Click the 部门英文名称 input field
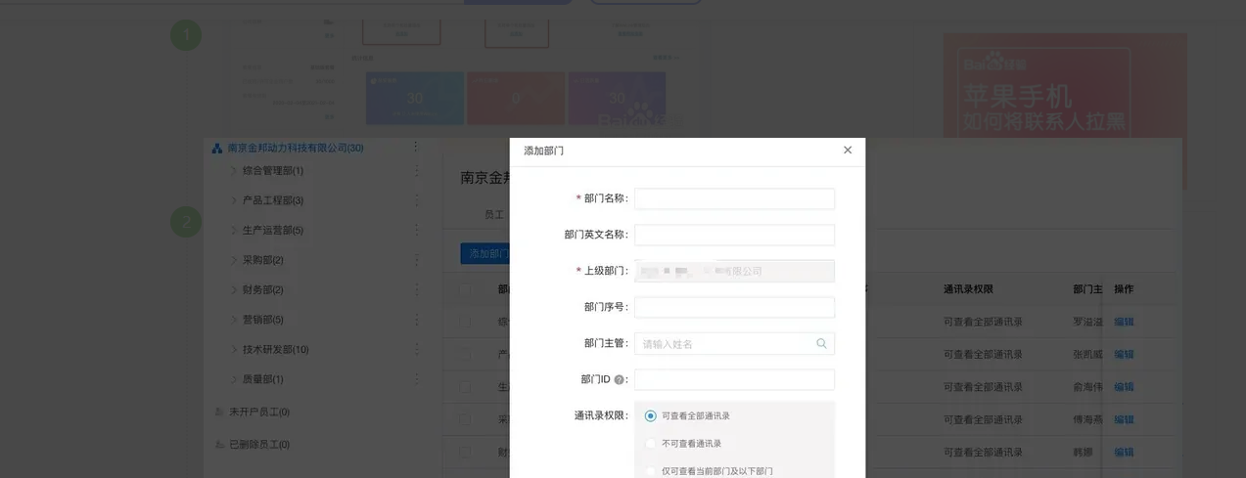This screenshot has width=1246, height=478. coord(734,235)
